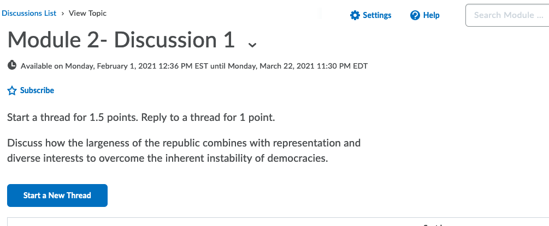549x226 pixels.
Task: Expand the Module 2- Discussion 1 chevron menu
Action: coord(252,44)
